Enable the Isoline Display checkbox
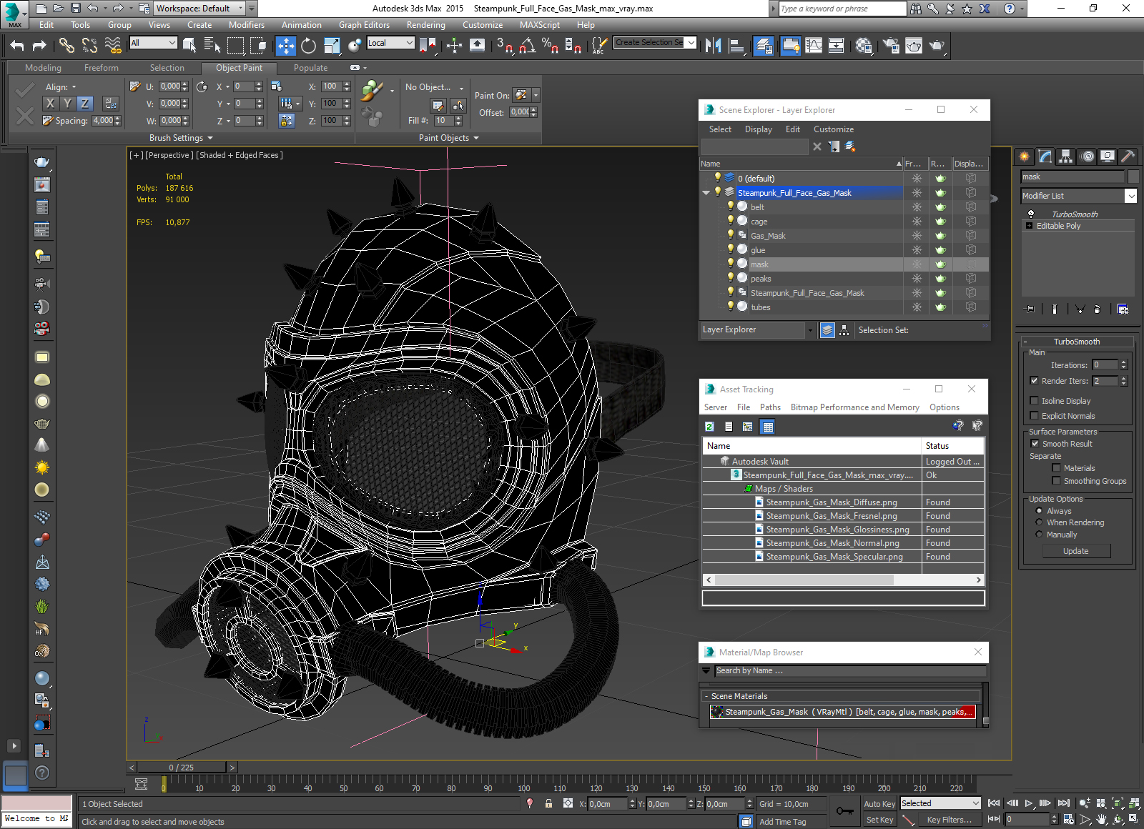This screenshot has height=829, width=1144. coord(1034,401)
